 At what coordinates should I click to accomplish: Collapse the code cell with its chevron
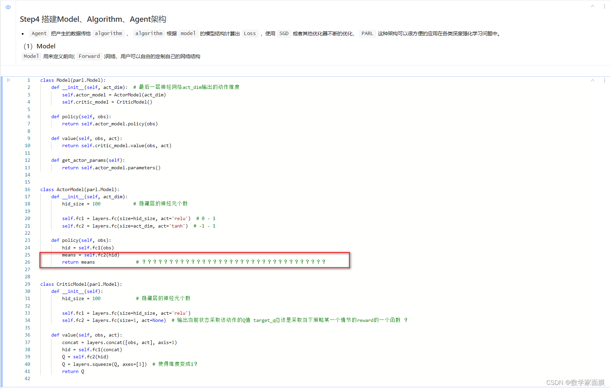click(x=593, y=80)
